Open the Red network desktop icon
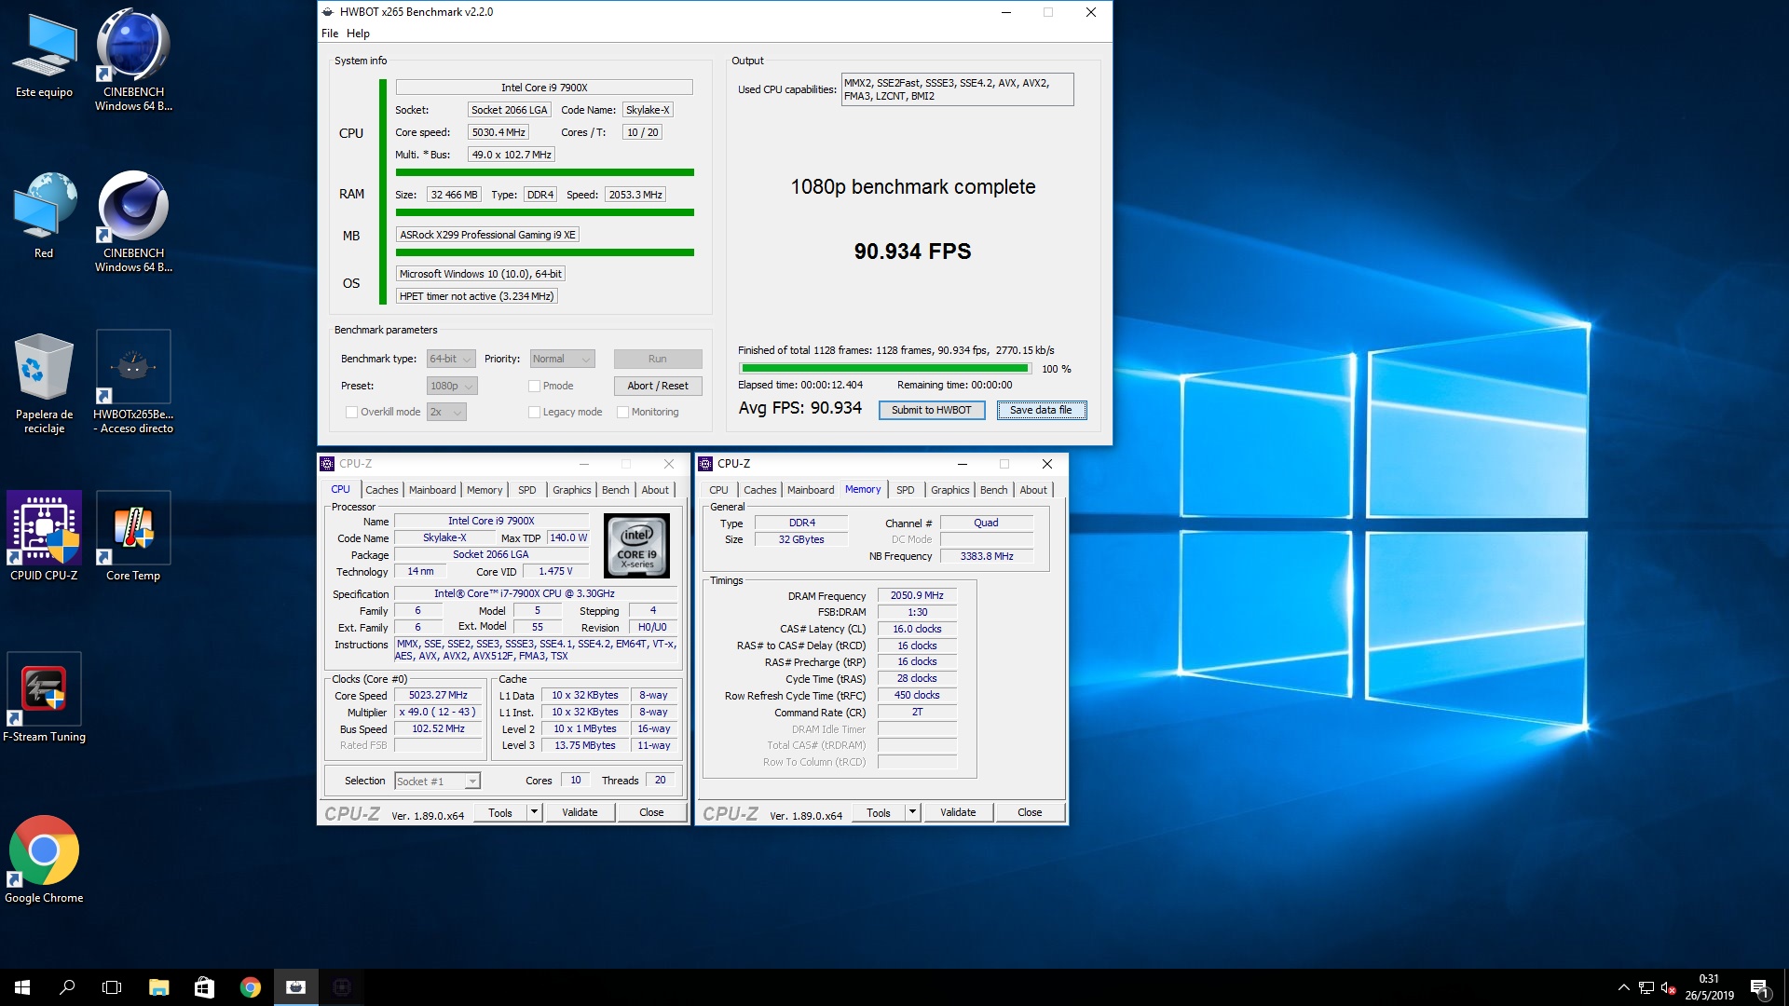The width and height of the screenshot is (1789, 1006). click(x=44, y=215)
